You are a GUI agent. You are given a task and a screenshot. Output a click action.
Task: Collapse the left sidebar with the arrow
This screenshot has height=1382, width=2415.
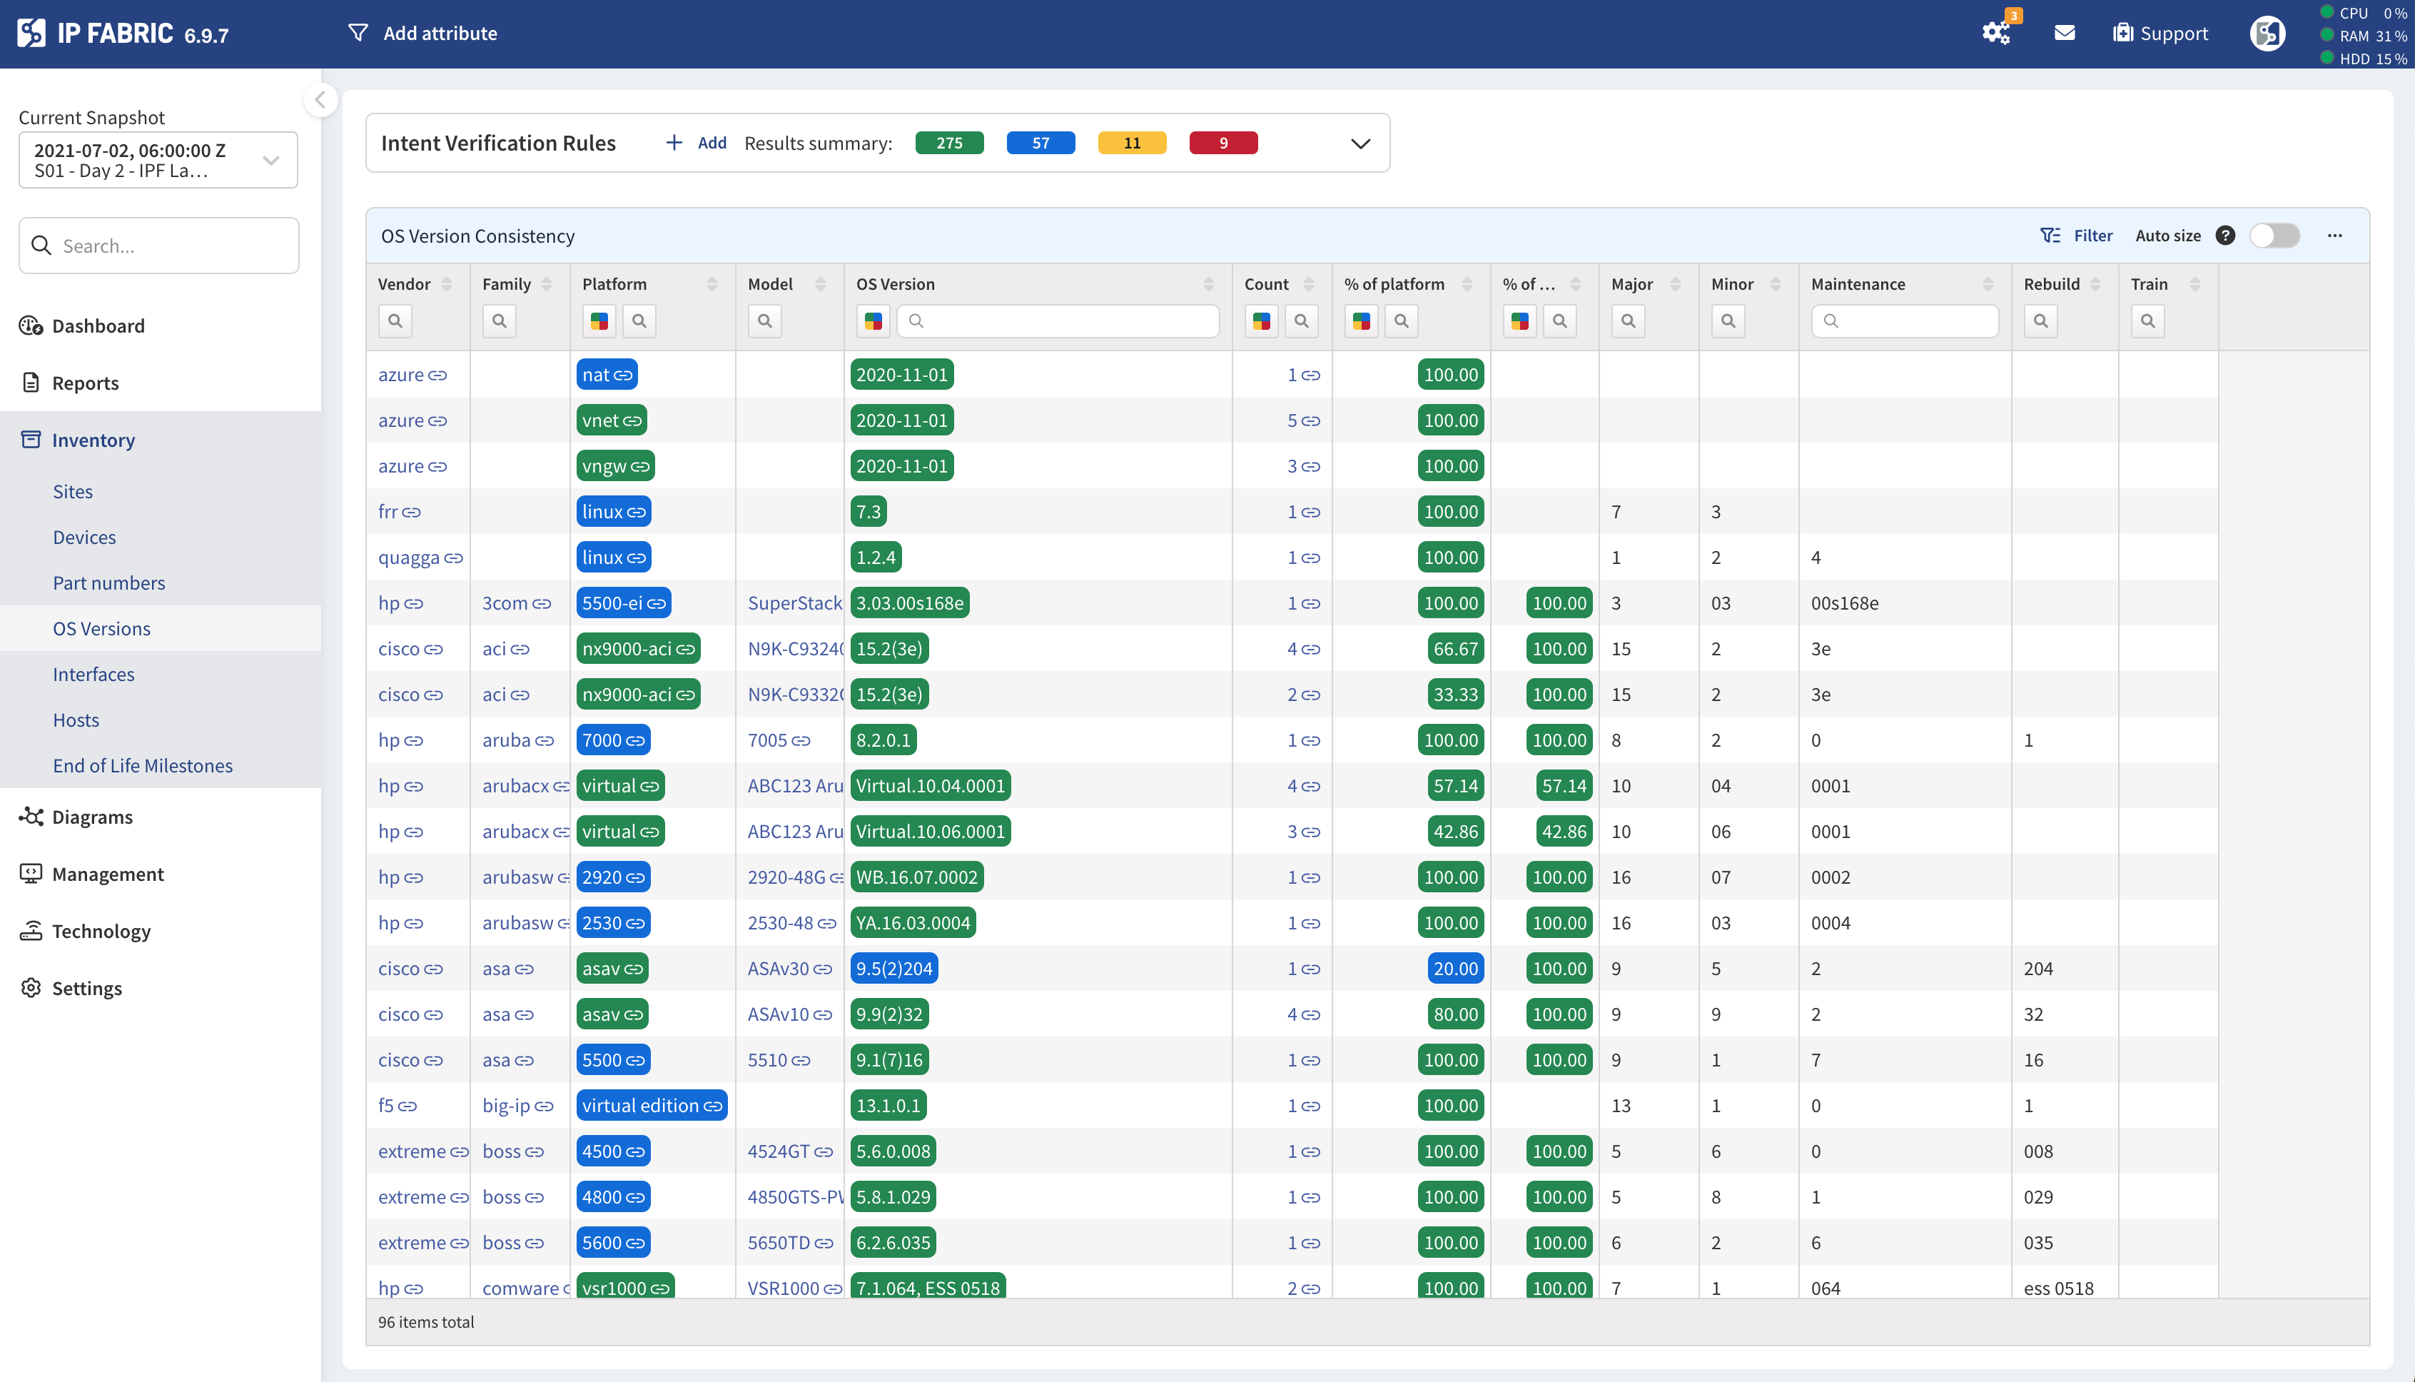click(x=320, y=100)
